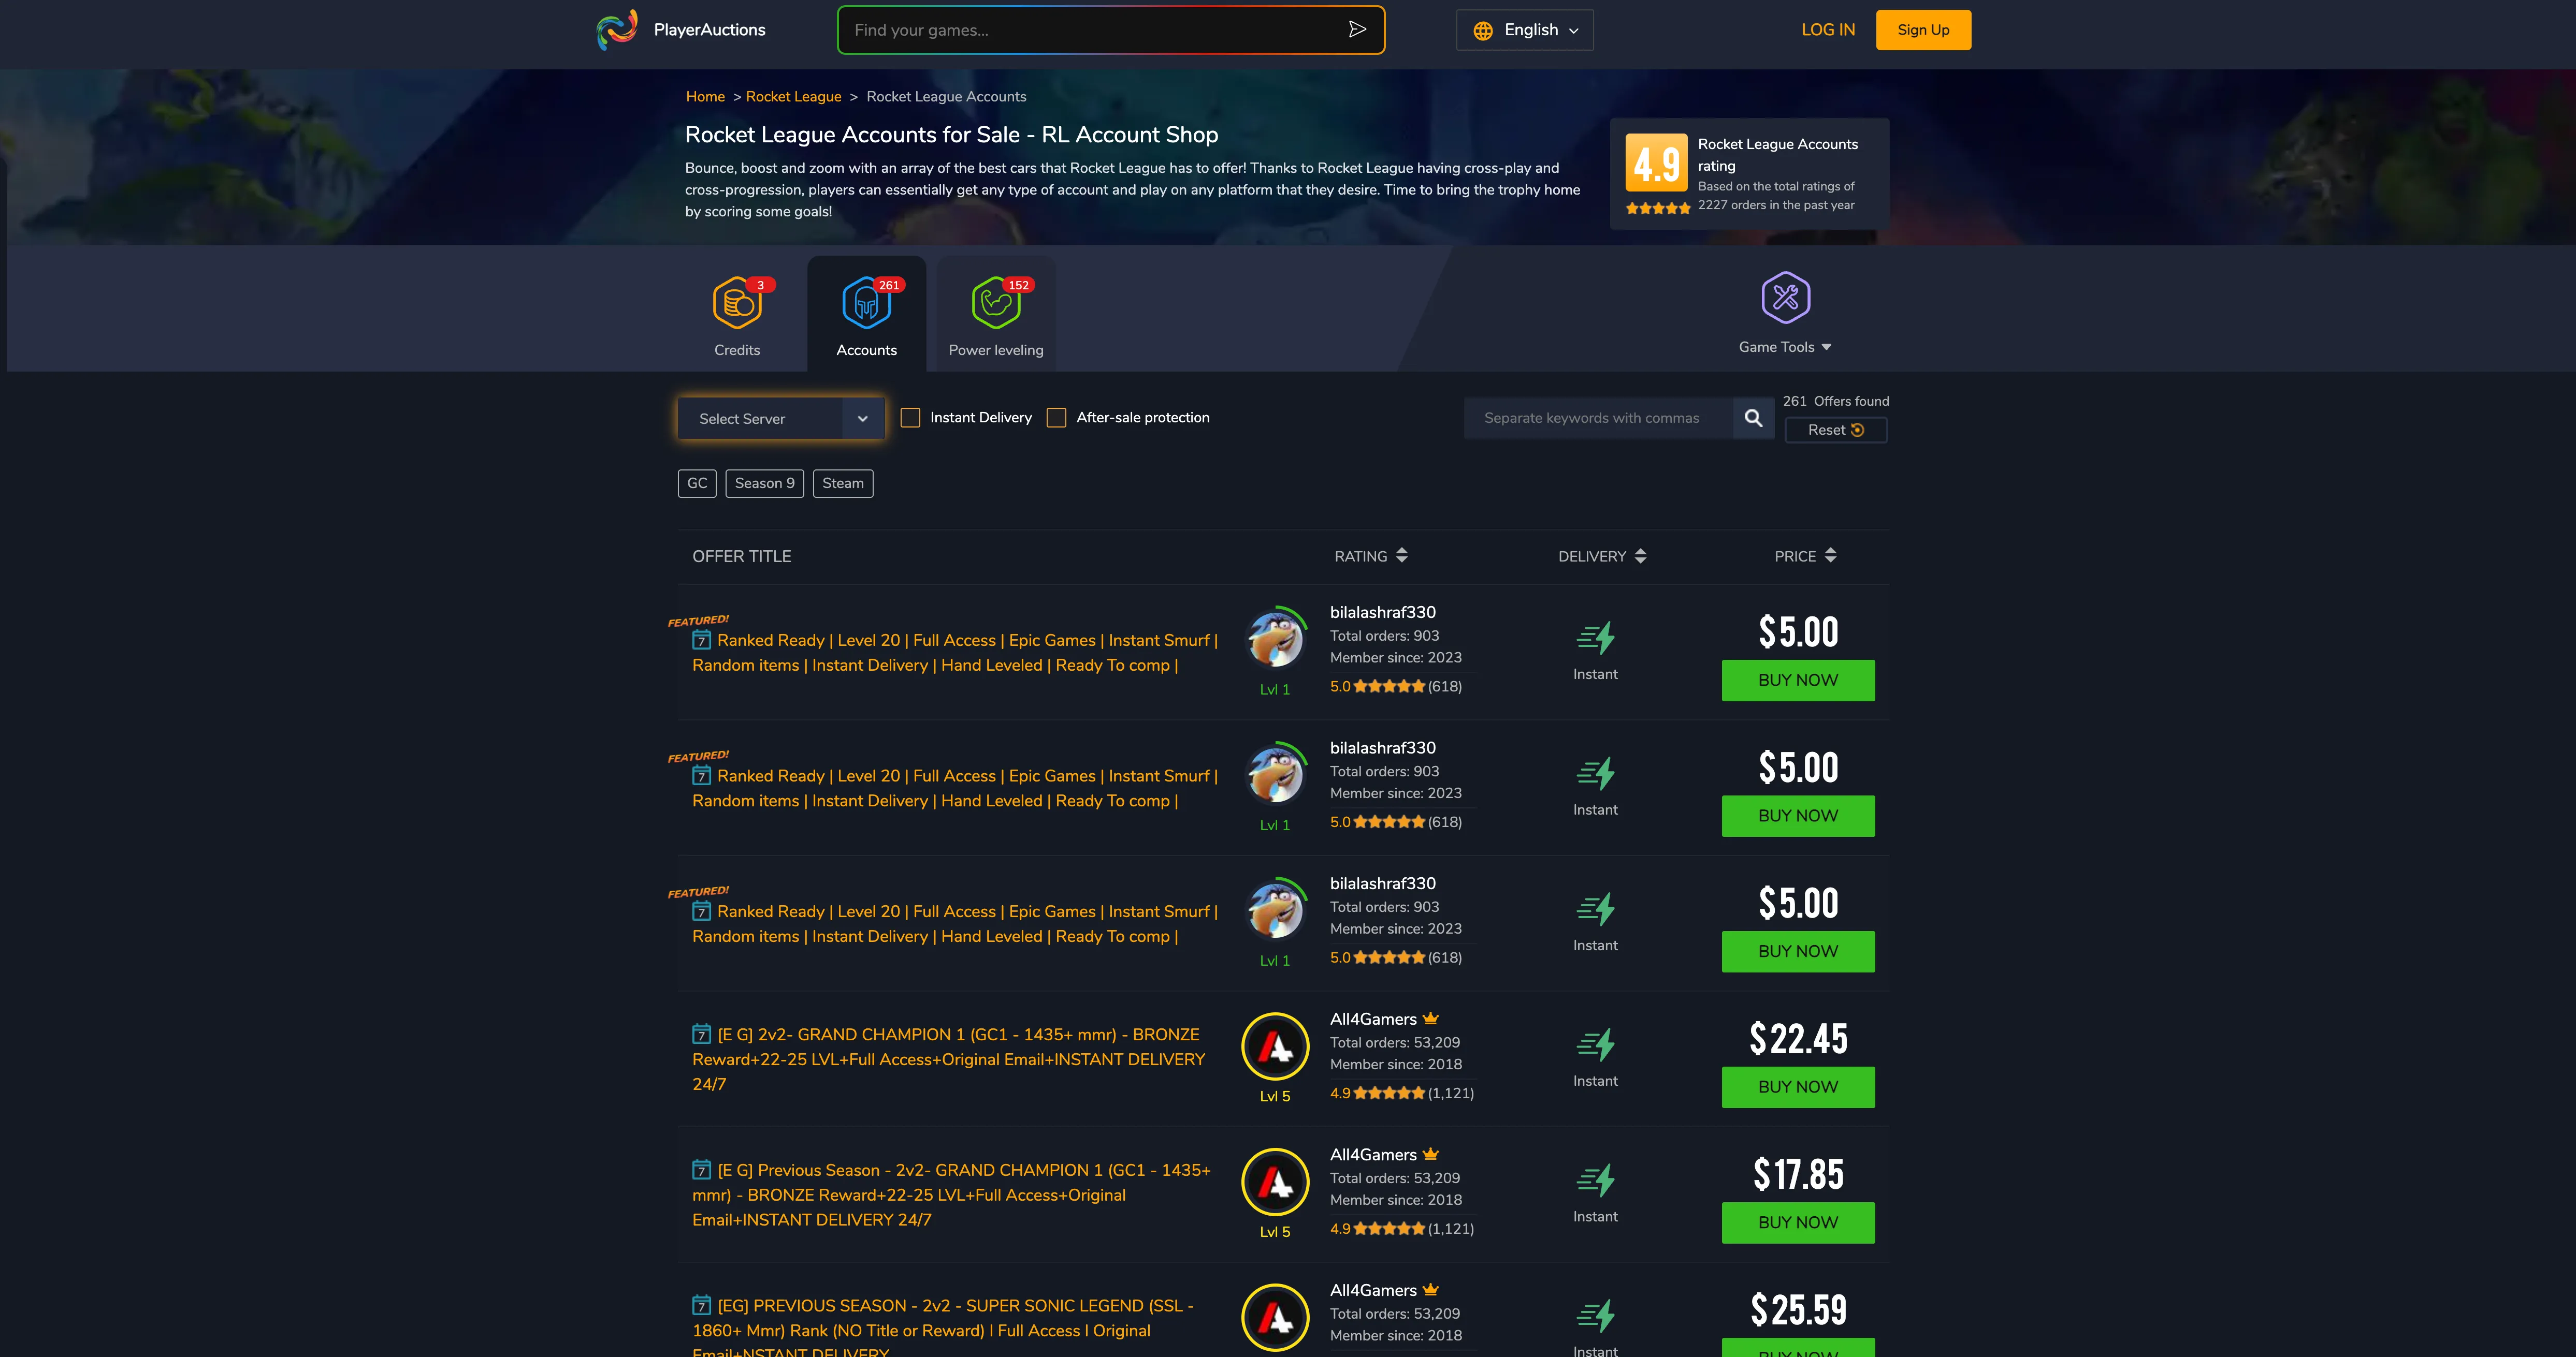The image size is (2576, 1357).
Task: Go to Rocket League breadcrumb link
Action: 793,97
